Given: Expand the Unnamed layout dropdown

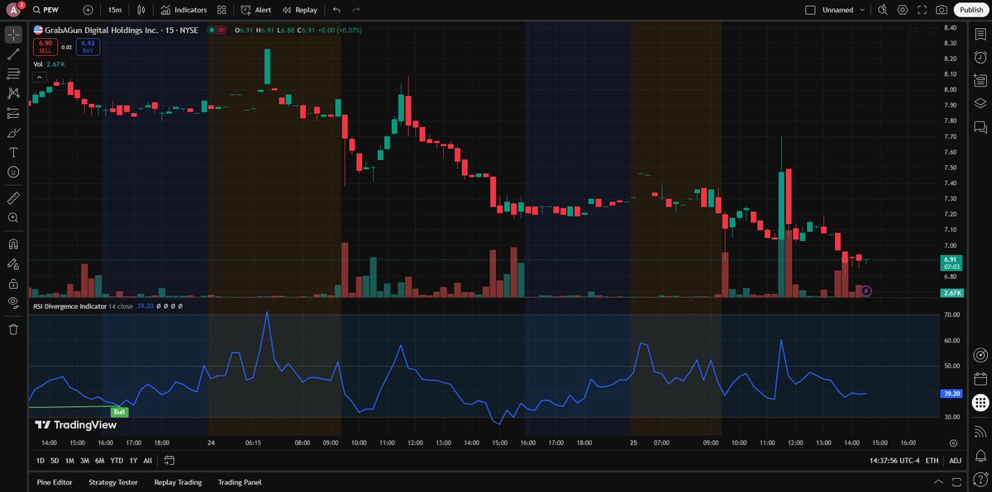Looking at the screenshot, I should tap(863, 10).
